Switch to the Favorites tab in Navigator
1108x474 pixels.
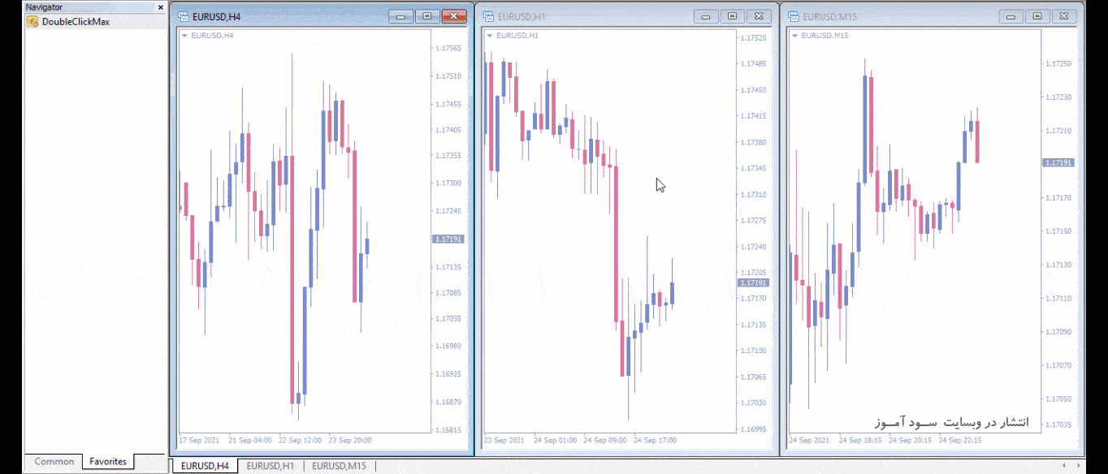click(x=108, y=462)
